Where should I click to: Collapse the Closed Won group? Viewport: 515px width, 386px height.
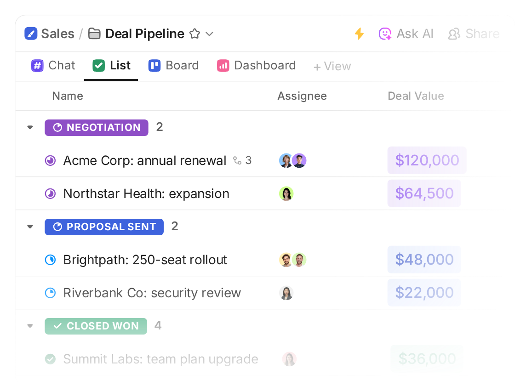coord(30,326)
